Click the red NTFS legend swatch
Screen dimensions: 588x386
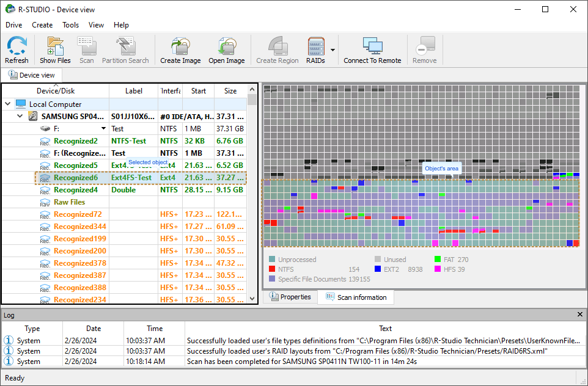(x=272, y=269)
